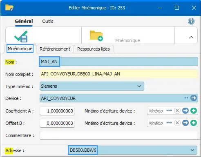This screenshot has width=201, height=157.
Task: Click the Coefficient A value field
Action: click(x=57, y=111)
